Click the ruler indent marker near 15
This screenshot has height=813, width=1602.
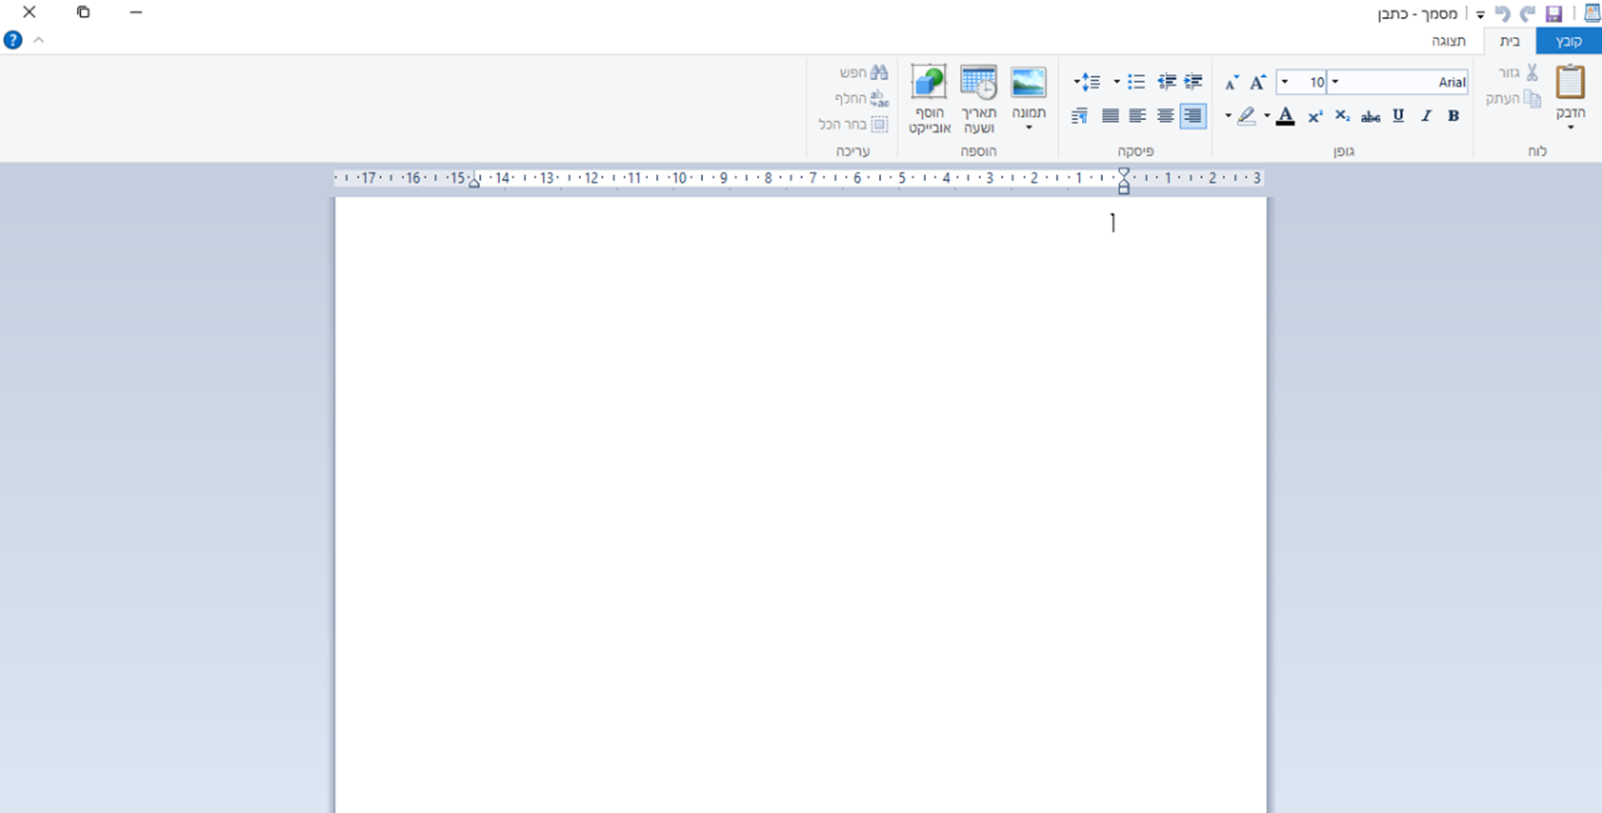[474, 181]
